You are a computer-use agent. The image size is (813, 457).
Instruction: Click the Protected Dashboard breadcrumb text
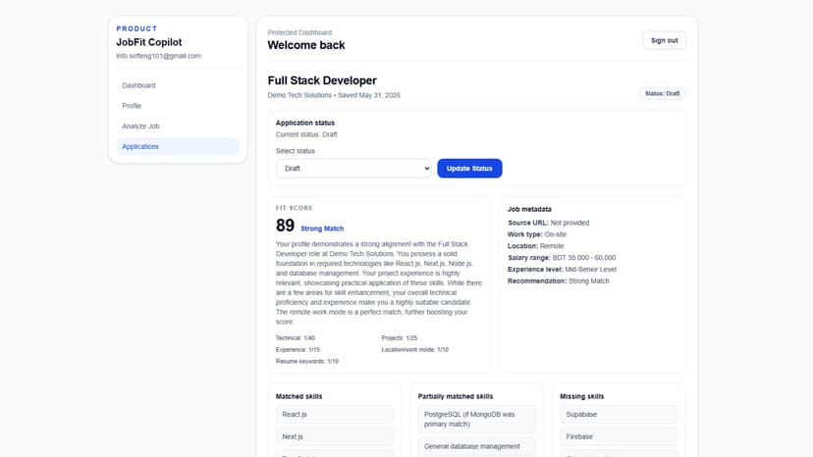[x=299, y=32]
